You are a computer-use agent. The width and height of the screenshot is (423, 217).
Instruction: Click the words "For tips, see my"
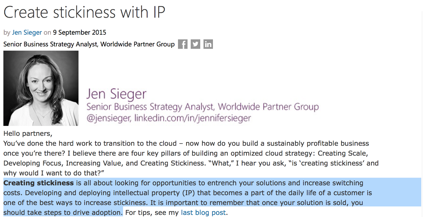152,212
